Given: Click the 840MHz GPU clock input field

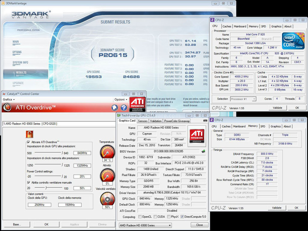Looking at the screenshot, I should click(82, 153).
